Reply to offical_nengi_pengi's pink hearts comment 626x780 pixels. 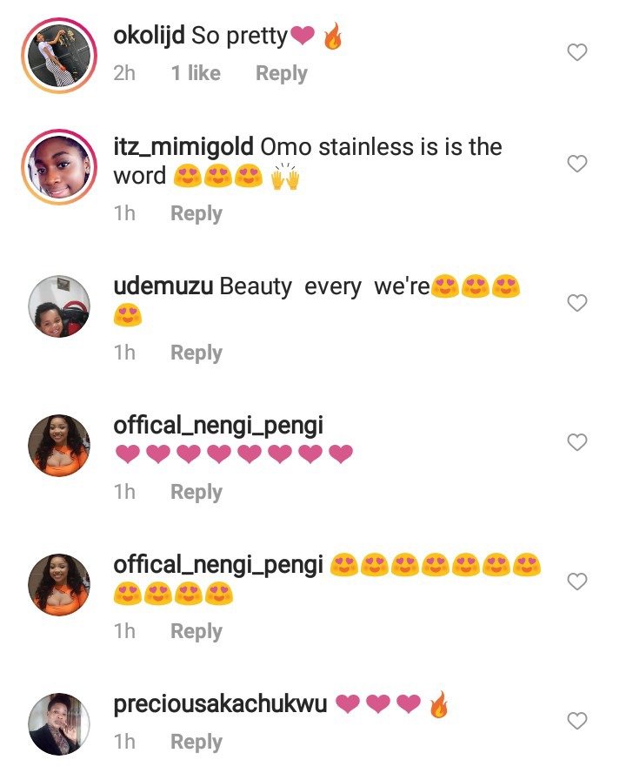(196, 492)
